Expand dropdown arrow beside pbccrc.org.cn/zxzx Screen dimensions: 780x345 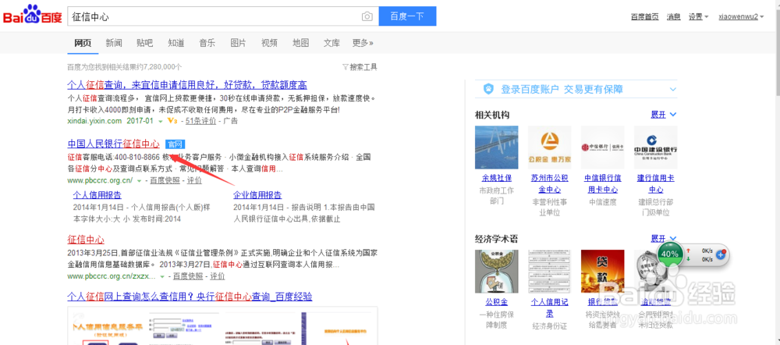(163, 276)
